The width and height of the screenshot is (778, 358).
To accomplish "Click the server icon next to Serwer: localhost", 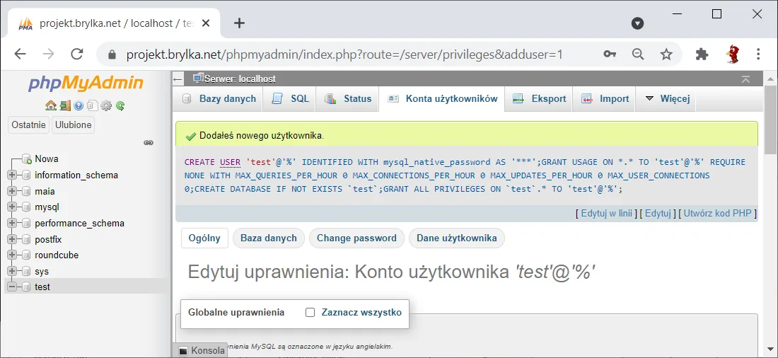I will click(198, 79).
